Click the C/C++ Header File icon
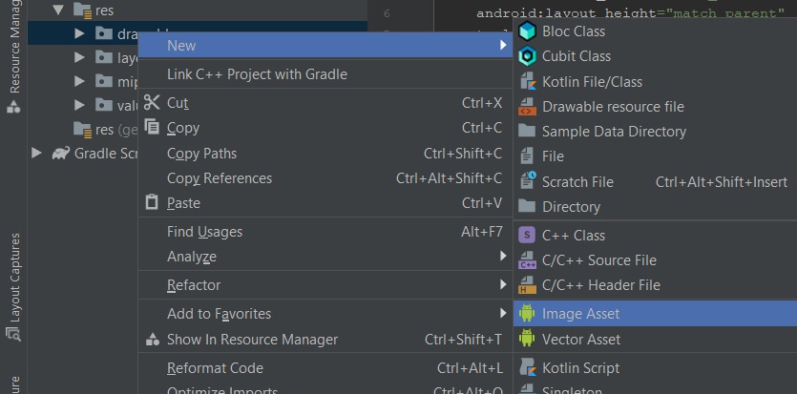The height and width of the screenshot is (394, 797). coord(527,284)
